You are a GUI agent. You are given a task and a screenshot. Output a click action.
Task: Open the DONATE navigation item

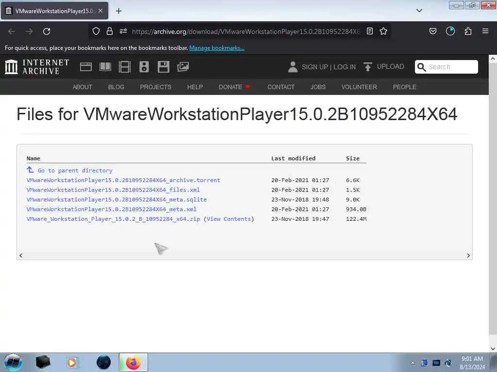click(234, 87)
